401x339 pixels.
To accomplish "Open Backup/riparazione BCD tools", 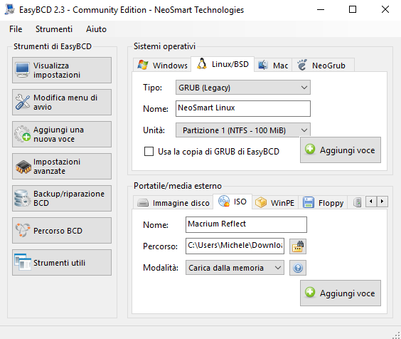I will 62,198.
